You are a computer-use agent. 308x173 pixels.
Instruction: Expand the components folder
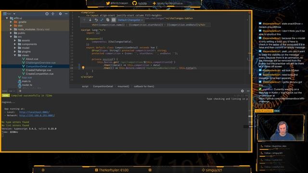click(x=15, y=44)
